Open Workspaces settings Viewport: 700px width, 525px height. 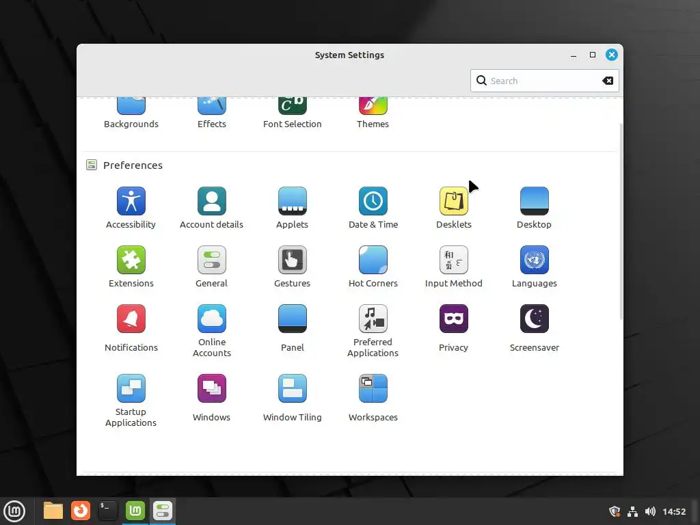click(x=373, y=399)
